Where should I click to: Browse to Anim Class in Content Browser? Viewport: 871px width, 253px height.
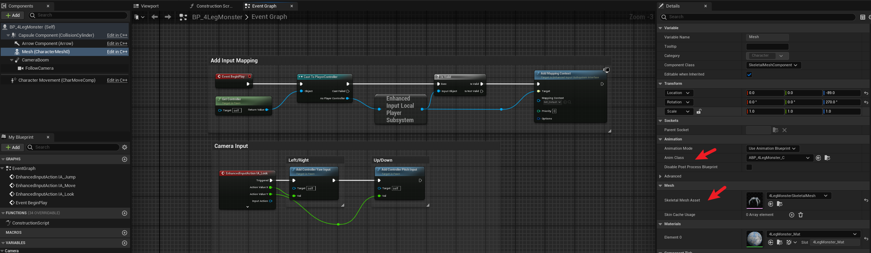coord(827,158)
